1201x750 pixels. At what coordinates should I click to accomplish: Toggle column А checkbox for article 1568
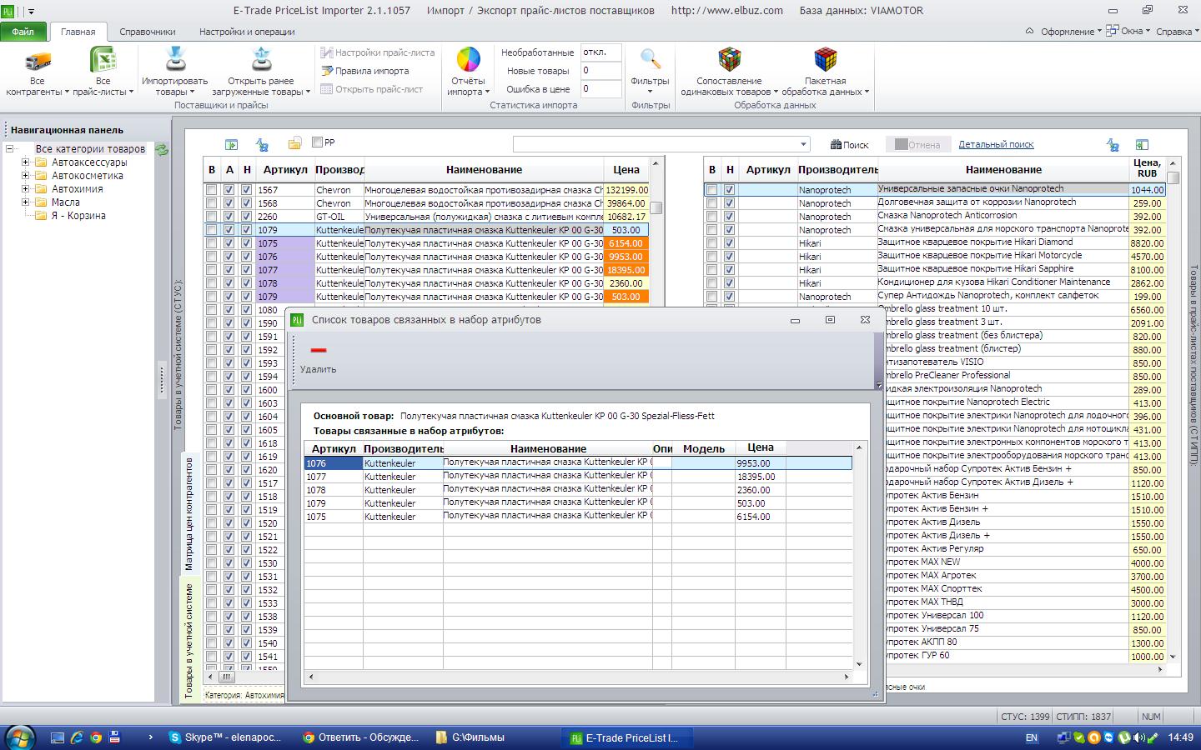(229, 203)
